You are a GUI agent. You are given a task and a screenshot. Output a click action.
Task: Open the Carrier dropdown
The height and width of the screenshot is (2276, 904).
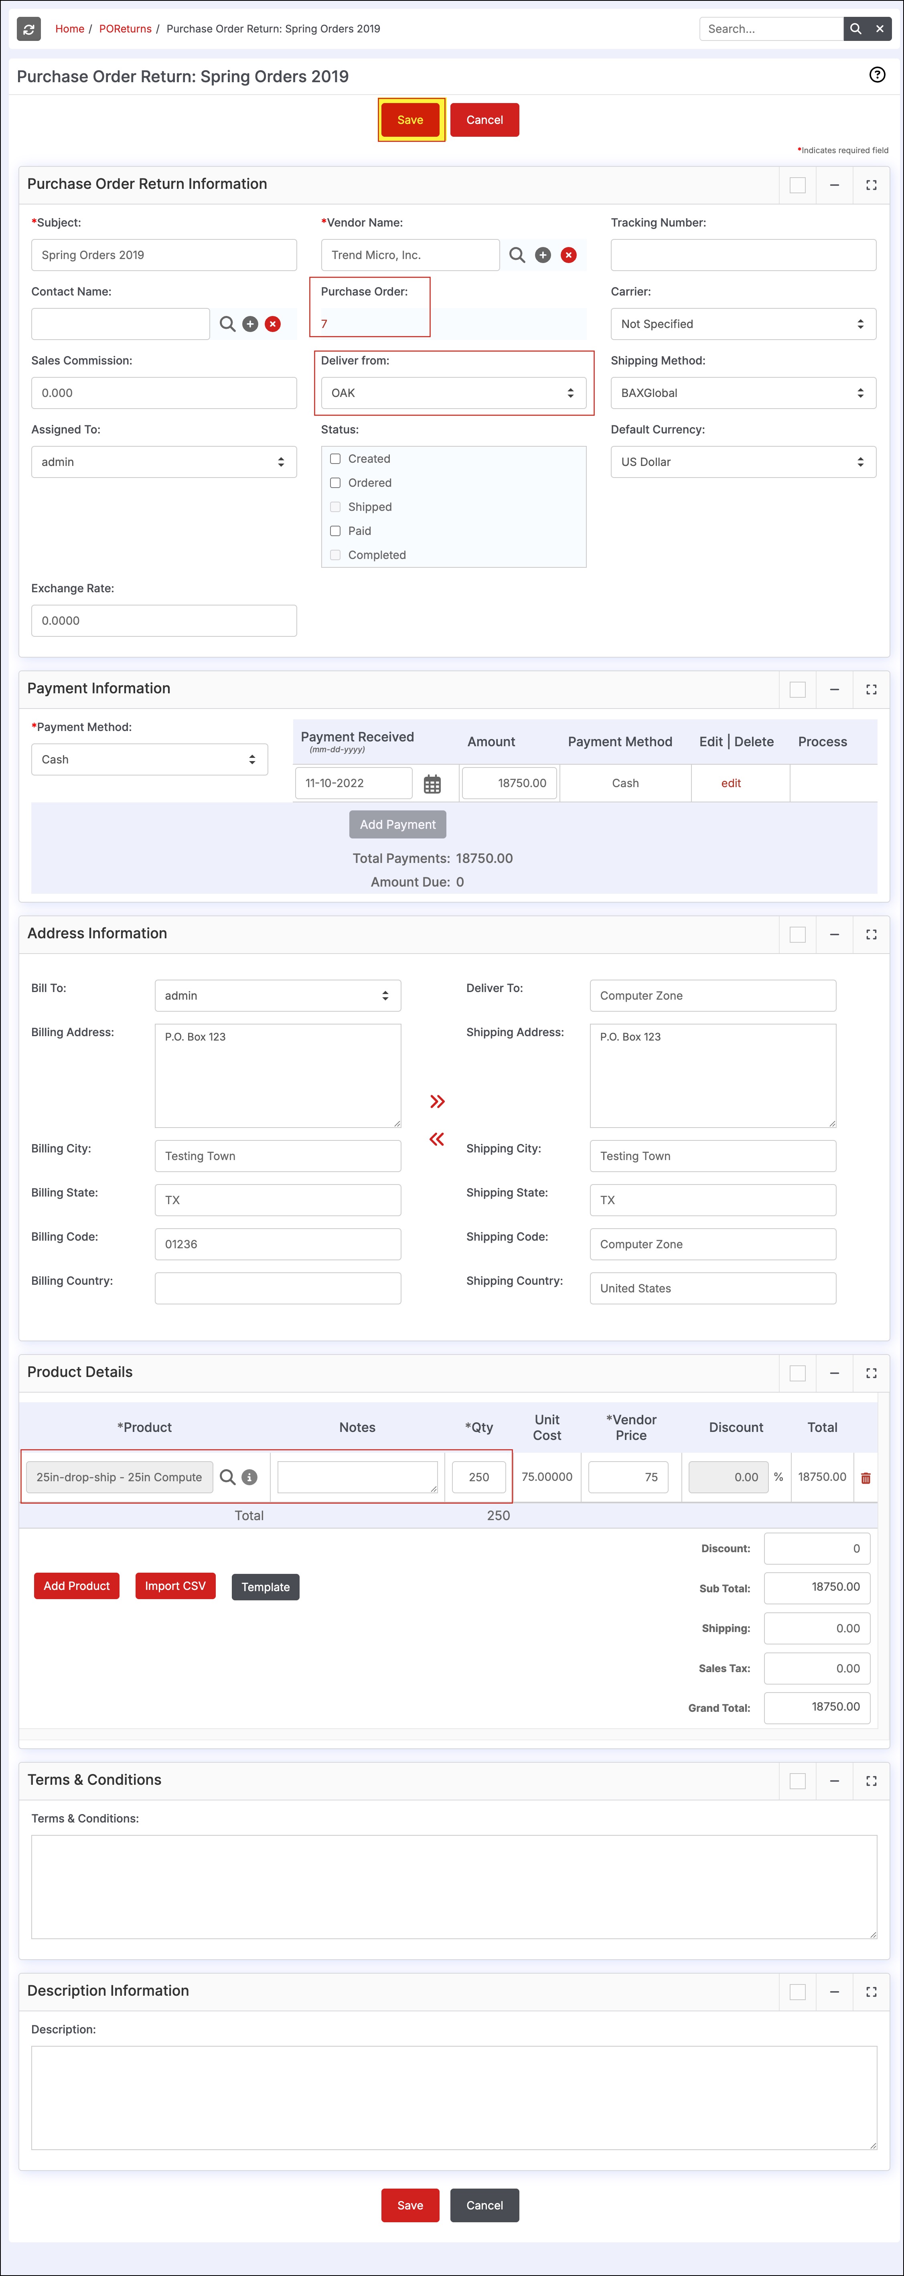coord(743,324)
